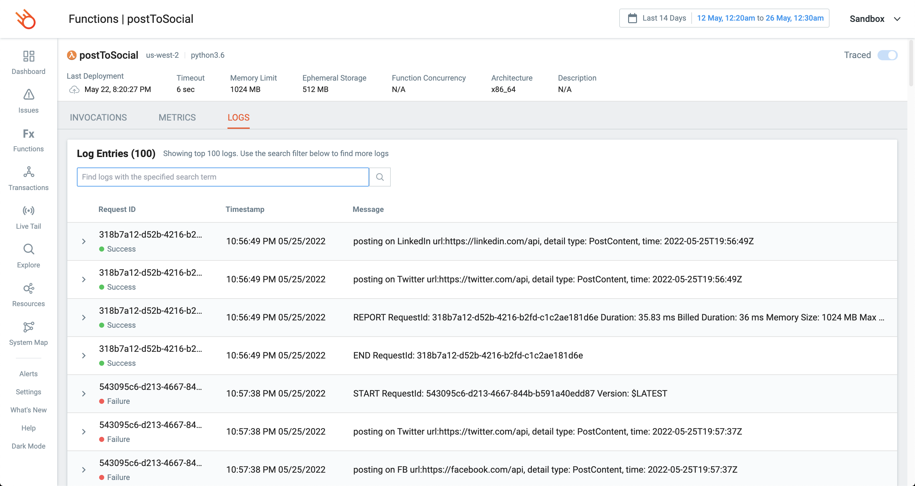Focus the log search input field
This screenshot has height=486, width=915.
(223, 177)
